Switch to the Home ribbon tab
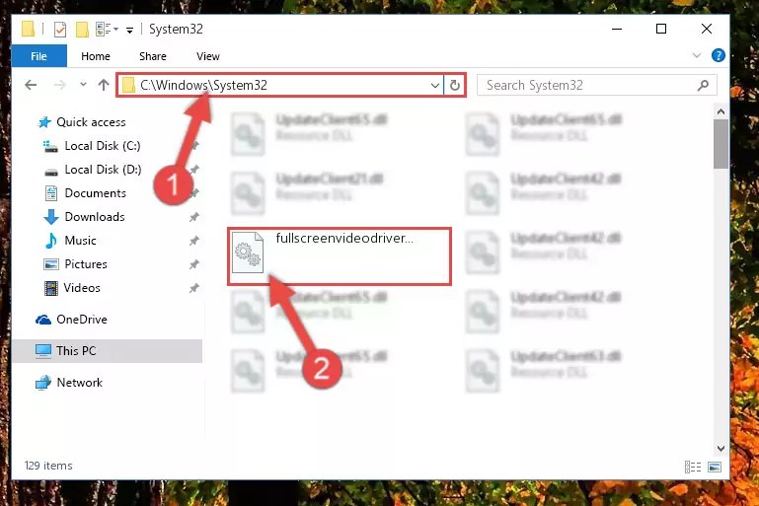This screenshot has width=759, height=506. coord(96,56)
